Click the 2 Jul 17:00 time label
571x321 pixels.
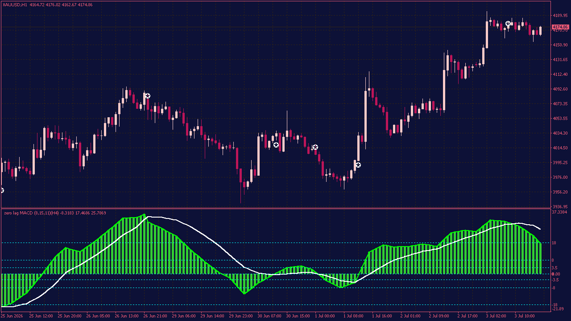[468, 316]
